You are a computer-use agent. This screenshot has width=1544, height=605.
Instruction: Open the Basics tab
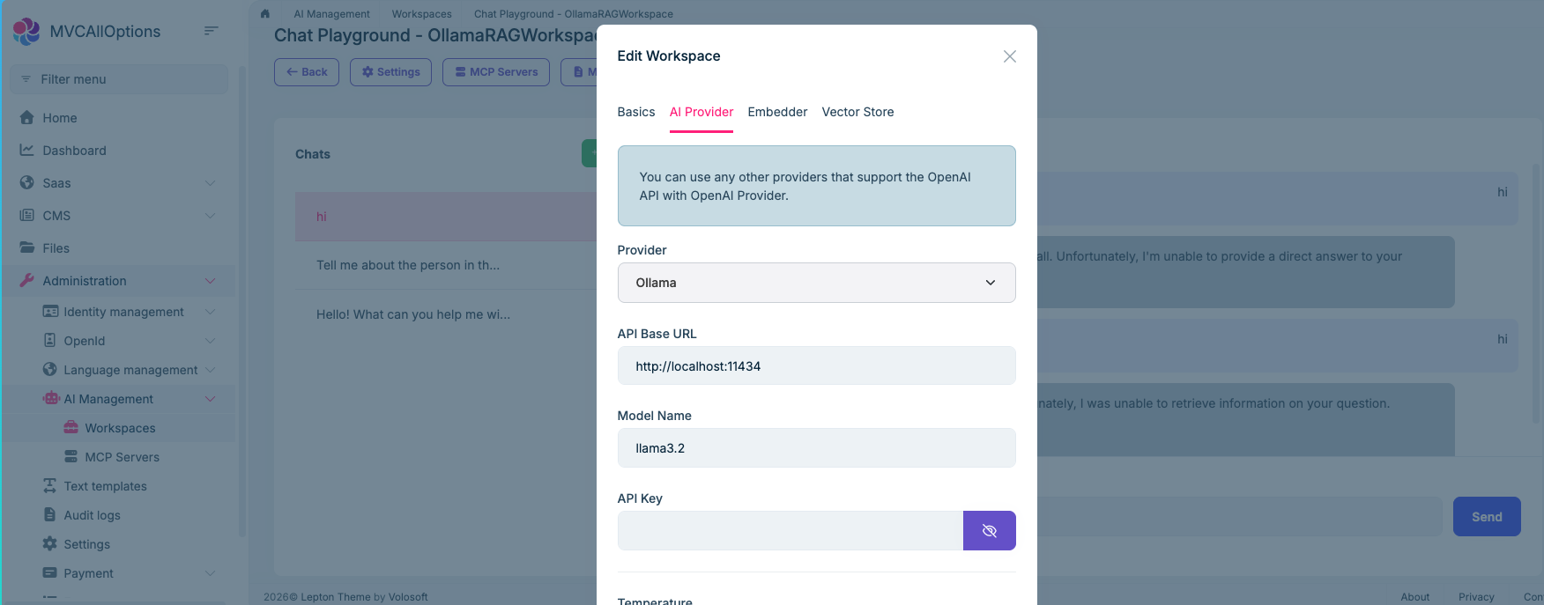pos(635,112)
